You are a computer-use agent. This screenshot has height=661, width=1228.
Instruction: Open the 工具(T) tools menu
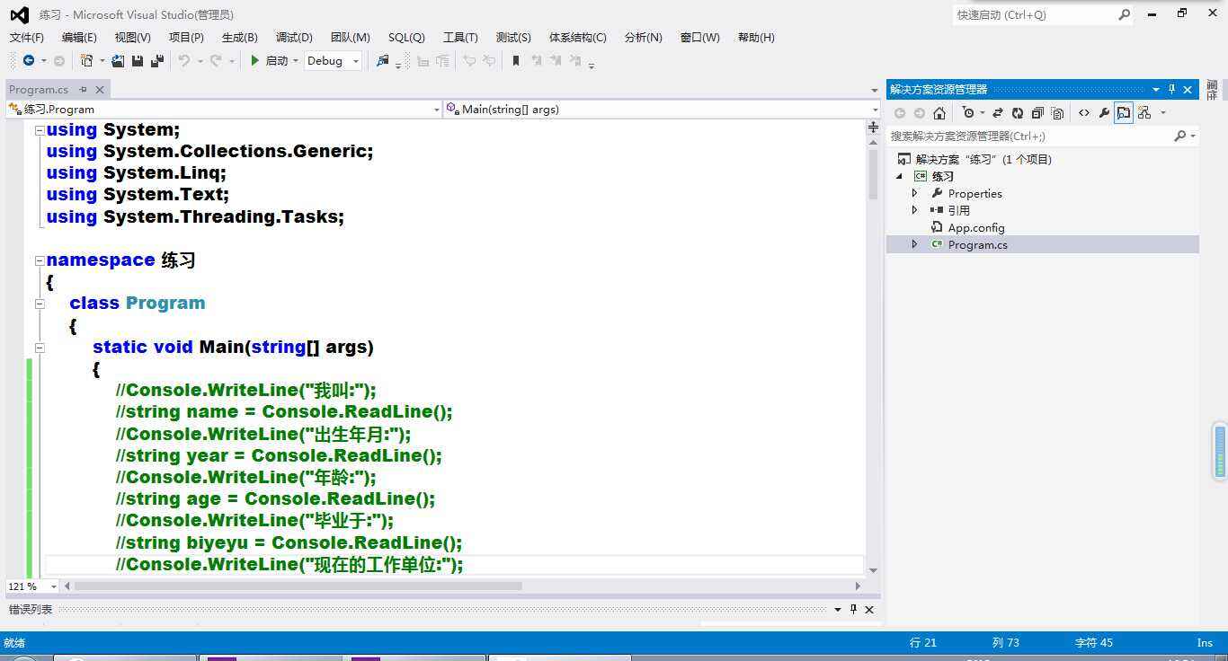point(460,37)
